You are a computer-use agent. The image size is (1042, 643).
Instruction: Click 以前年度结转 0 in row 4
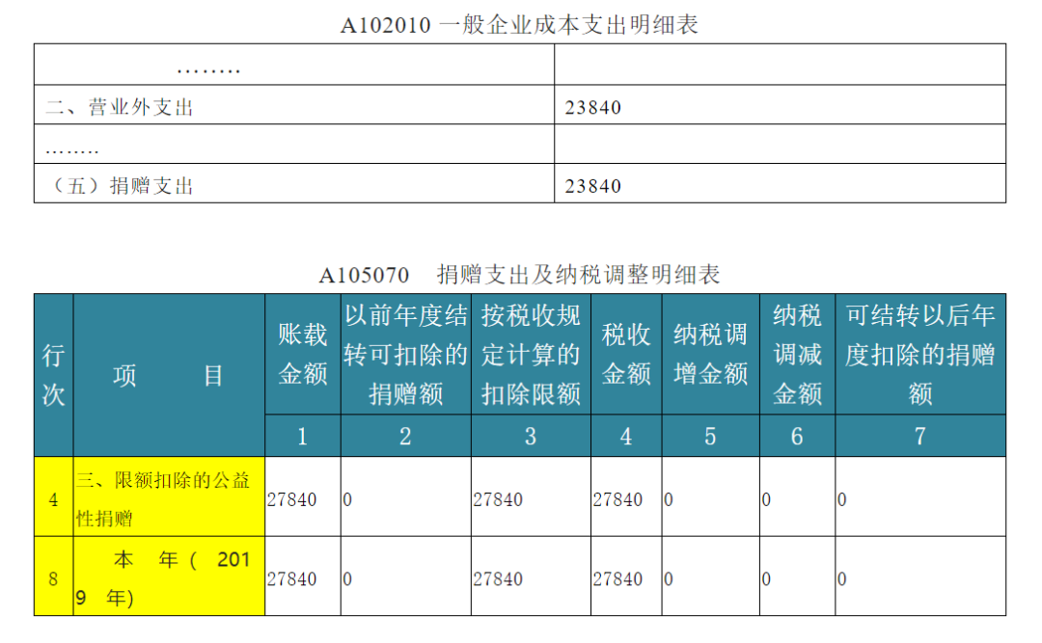347,499
